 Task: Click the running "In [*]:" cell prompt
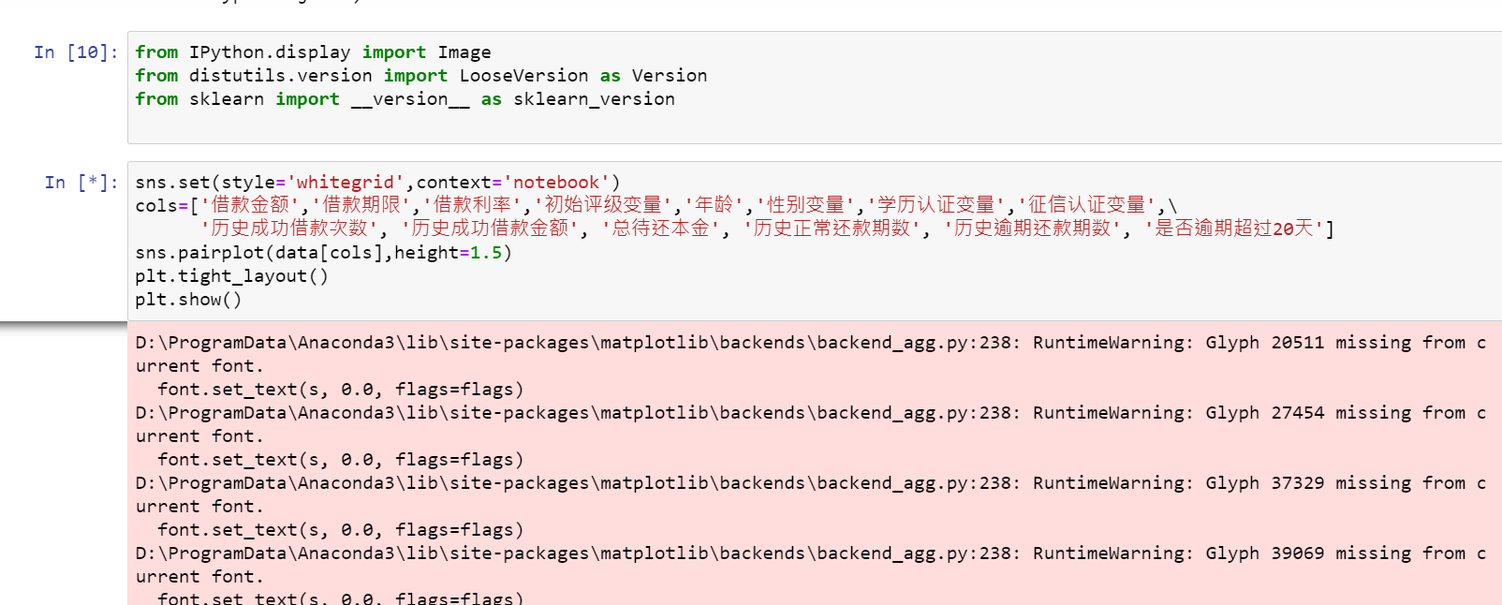click(81, 183)
